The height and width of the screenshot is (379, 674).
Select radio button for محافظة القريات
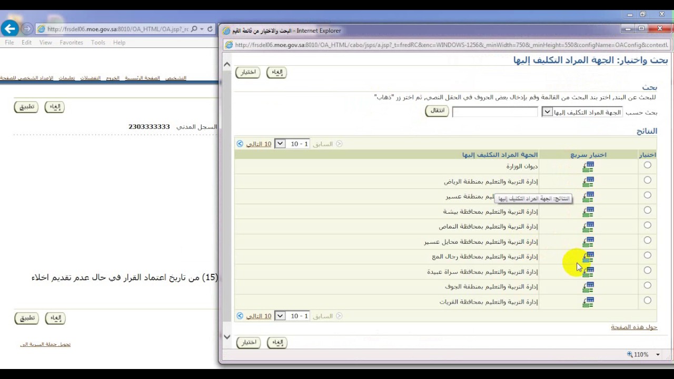click(x=647, y=301)
